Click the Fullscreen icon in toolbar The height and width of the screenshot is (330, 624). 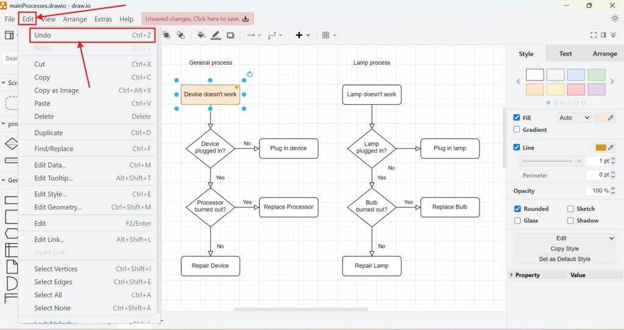(594, 35)
